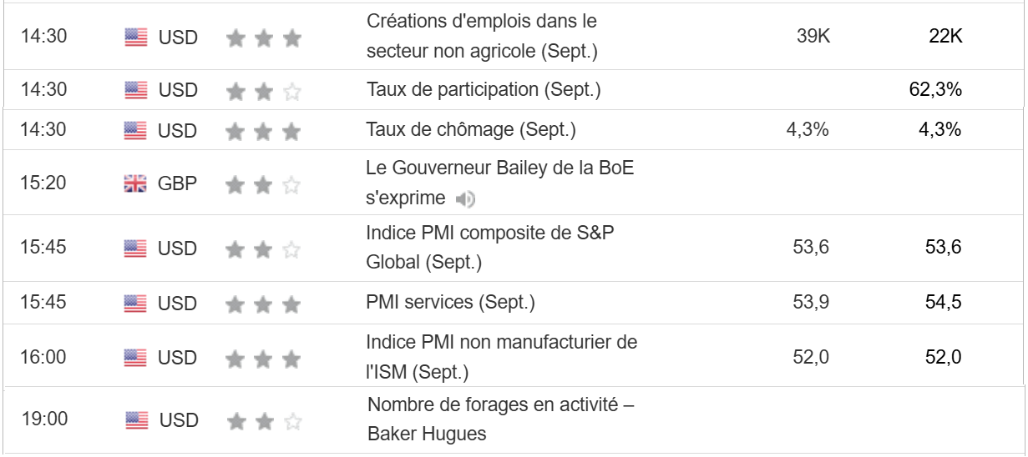Screen dimensions: 1028x457
Task: Click the US flag in ISM non manufacturier row
Action: pos(135,358)
